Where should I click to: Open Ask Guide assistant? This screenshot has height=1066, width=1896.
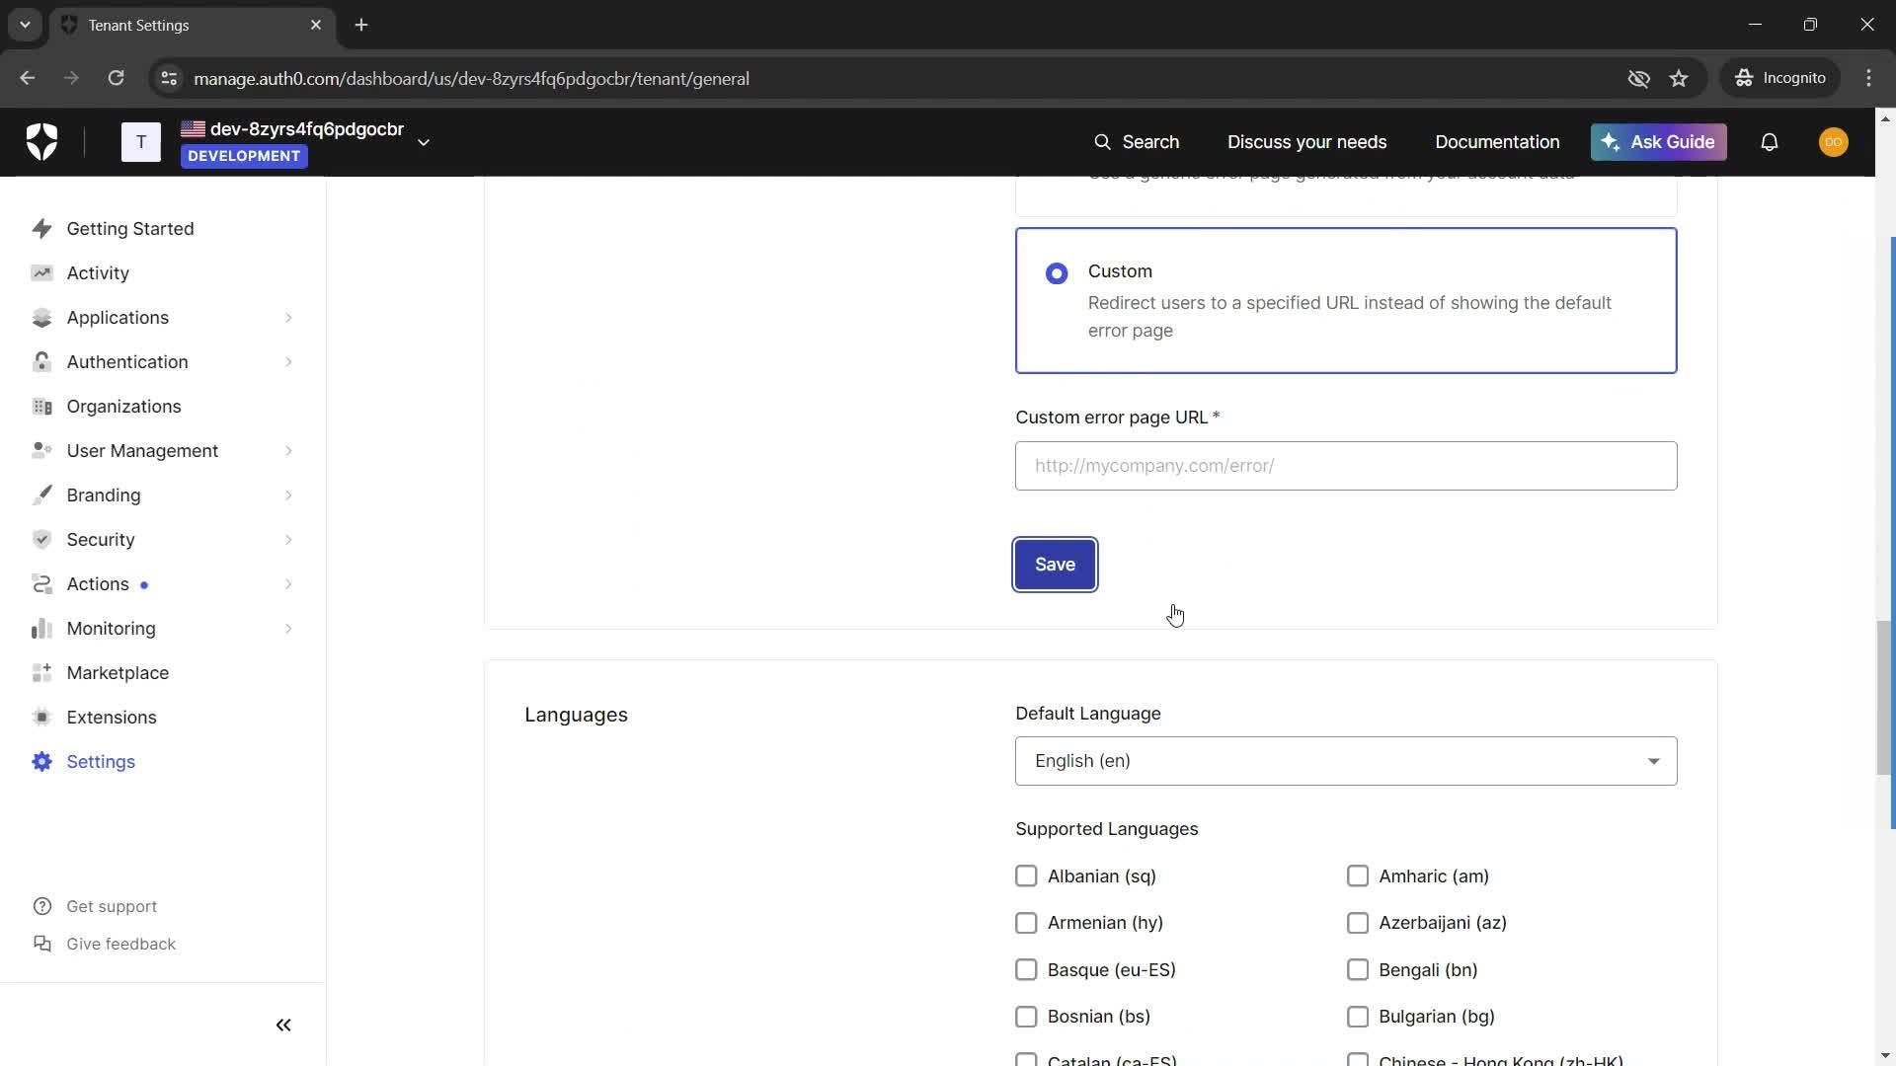1658,142
